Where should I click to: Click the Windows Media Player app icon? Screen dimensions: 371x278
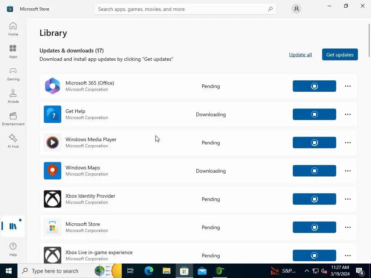point(53,143)
